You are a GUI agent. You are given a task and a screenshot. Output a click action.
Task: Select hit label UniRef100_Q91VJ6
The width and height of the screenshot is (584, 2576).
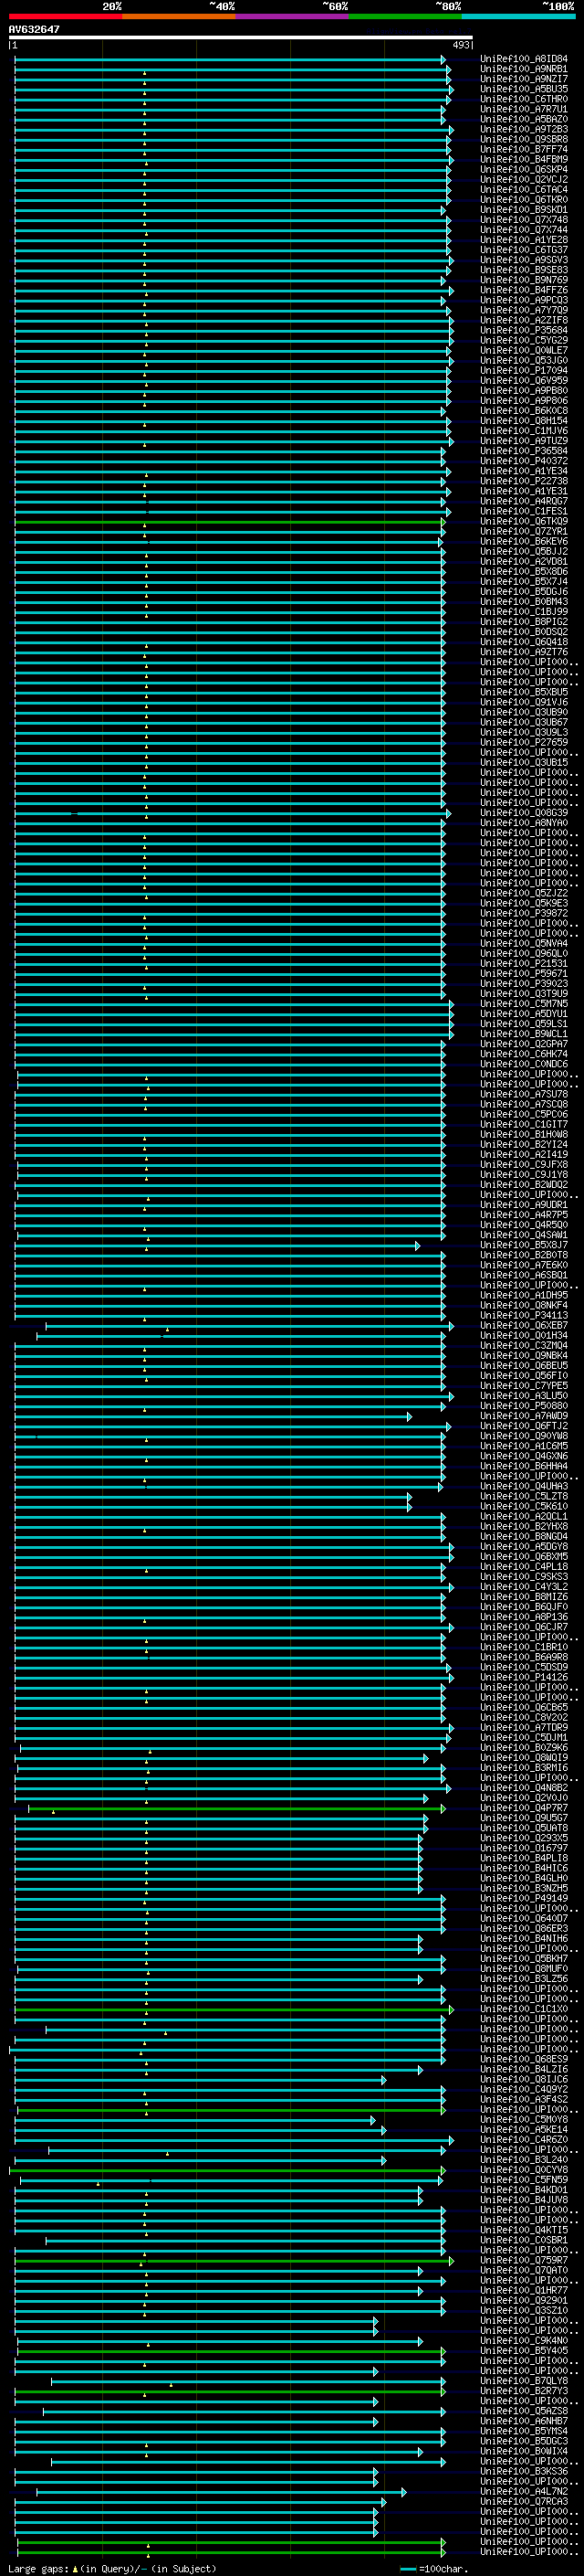523,702
